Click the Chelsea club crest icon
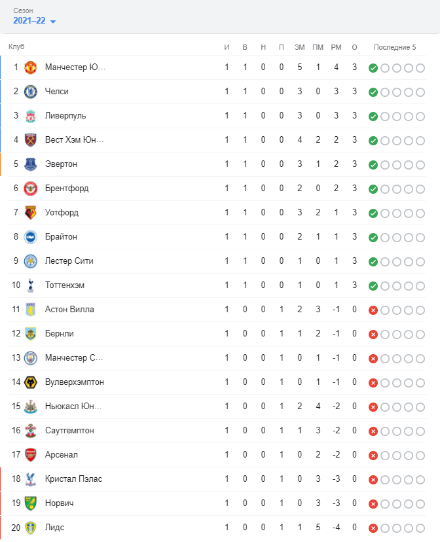This screenshot has height=542, width=440. (x=31, y=92)
